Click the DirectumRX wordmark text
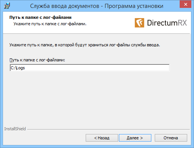Screen dimensions: 194x148 click(167, 23)
